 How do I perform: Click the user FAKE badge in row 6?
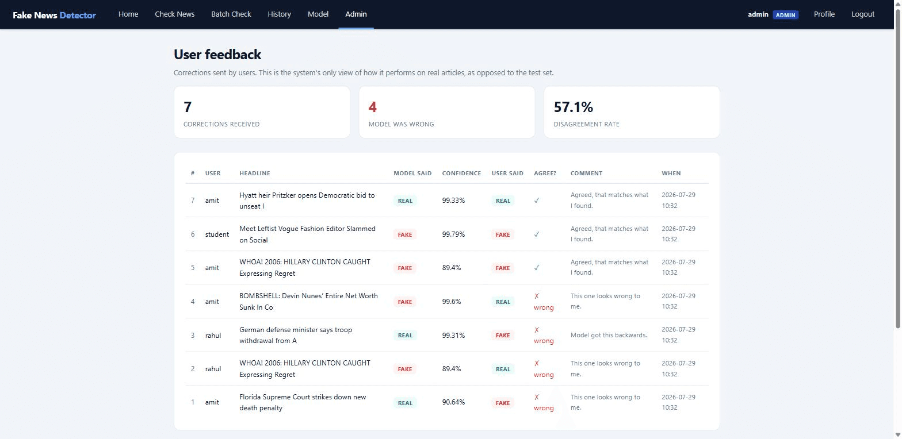tap(502, 234)
